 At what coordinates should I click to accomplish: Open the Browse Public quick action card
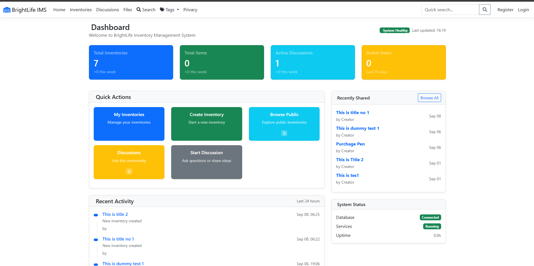click(284, 124)
